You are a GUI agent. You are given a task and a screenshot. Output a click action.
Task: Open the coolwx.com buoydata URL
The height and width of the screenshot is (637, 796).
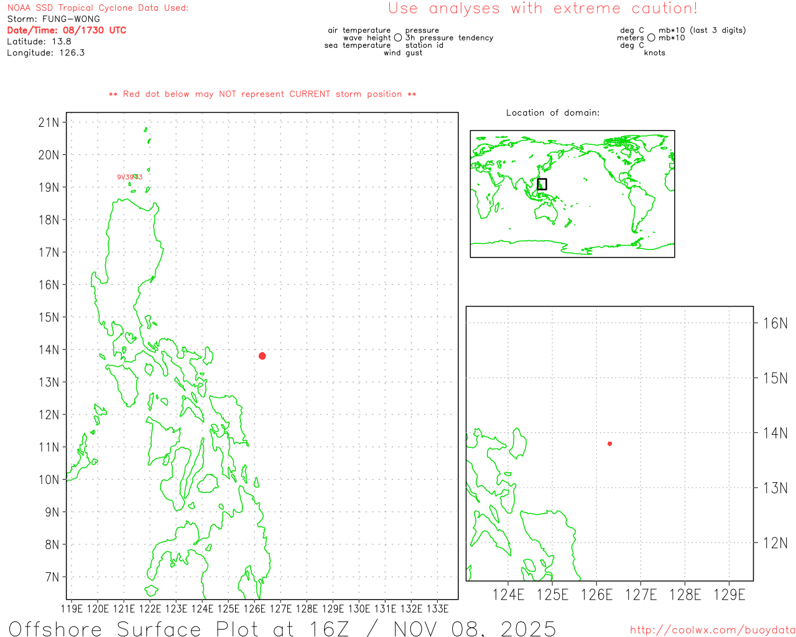713,630
